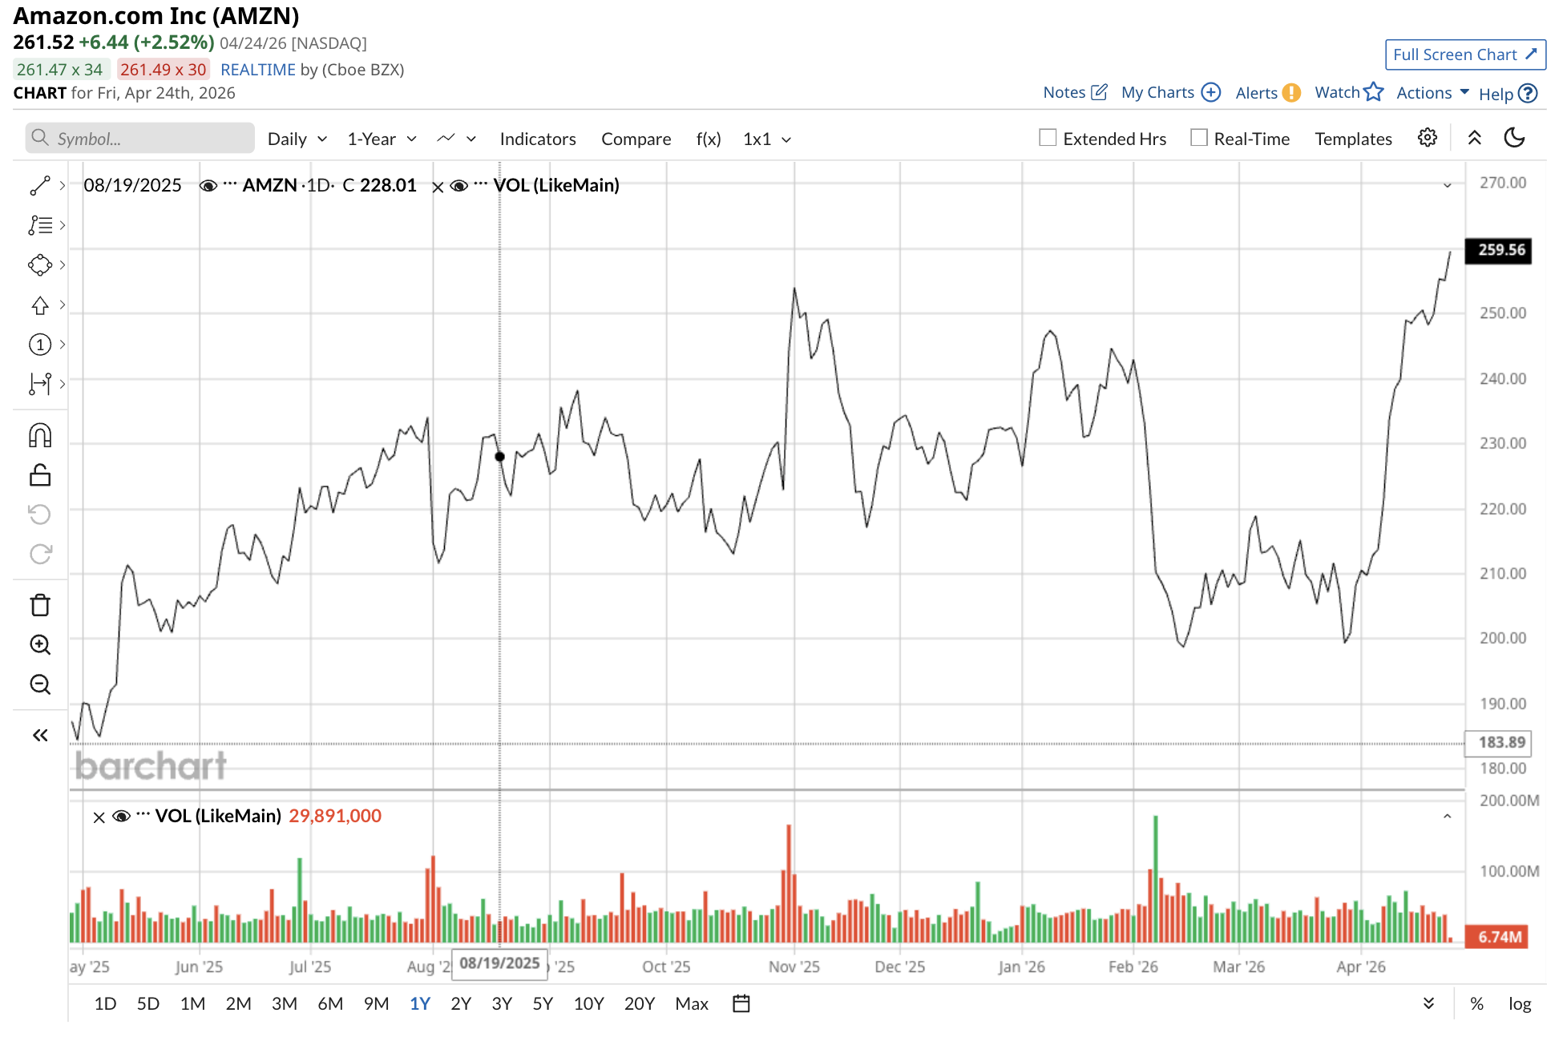Screen dimensions: 1563x1037
Task: Expand the 1-Year period dropdown
Action: click(x=382, y=139)
